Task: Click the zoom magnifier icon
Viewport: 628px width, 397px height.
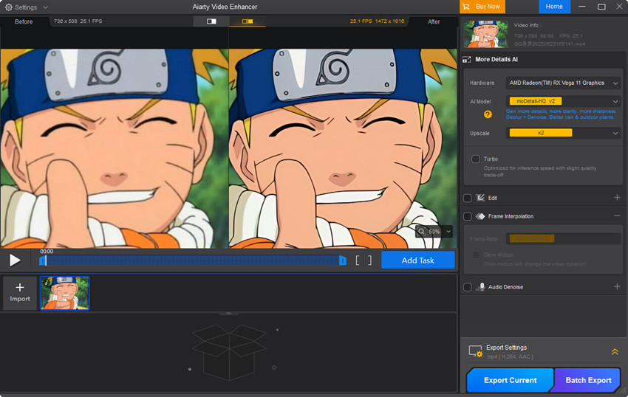Action: pos(421,231)
